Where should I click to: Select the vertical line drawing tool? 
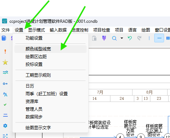tap(149, 38)
